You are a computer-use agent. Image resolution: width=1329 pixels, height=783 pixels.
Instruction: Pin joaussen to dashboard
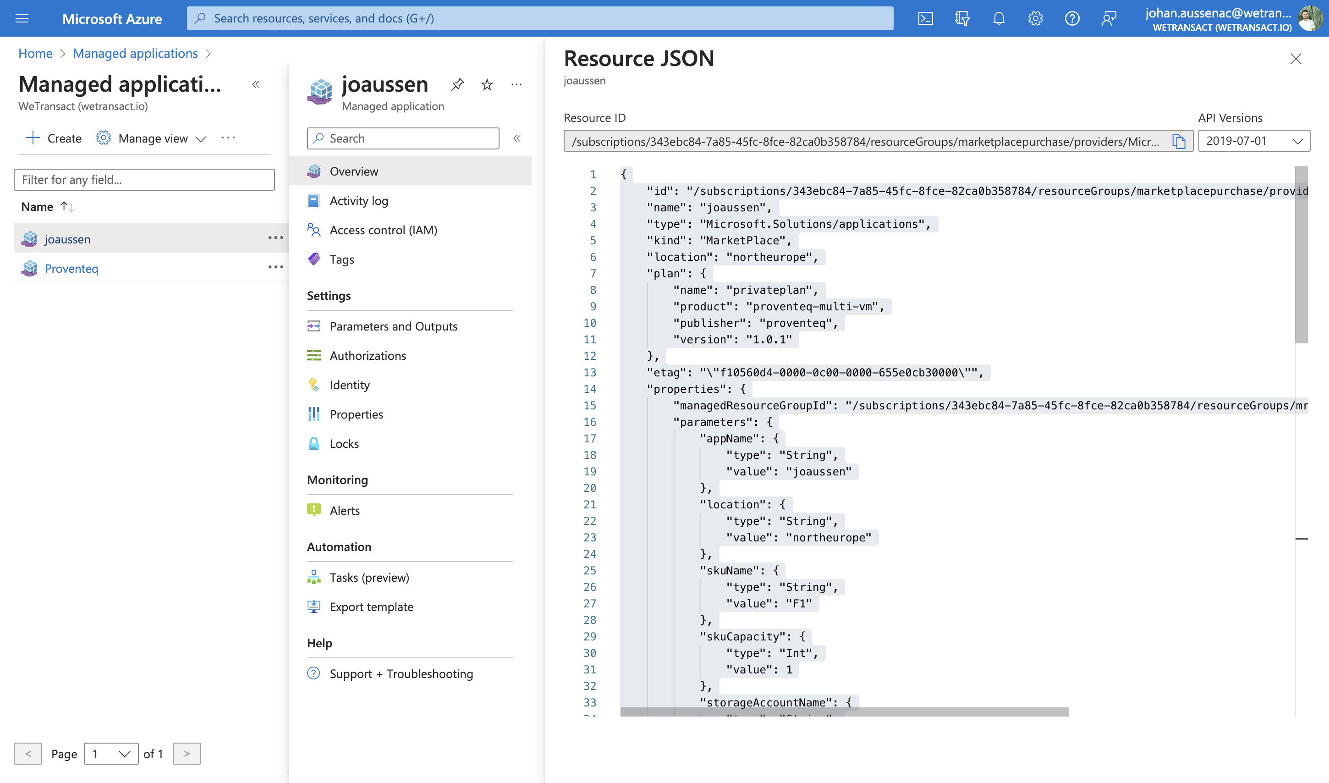[x=458, y=84]
